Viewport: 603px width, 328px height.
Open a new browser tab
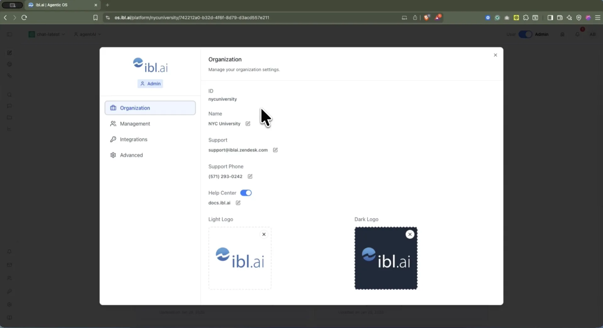tap(107, 5)
